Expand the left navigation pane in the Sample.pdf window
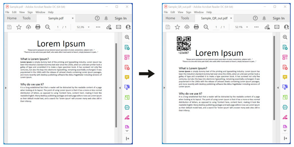The width and height of the screenshot is (294, 147). click(5, 88)
